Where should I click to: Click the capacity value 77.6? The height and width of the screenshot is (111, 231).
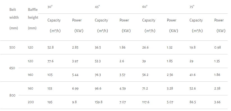tap(50, 61)
